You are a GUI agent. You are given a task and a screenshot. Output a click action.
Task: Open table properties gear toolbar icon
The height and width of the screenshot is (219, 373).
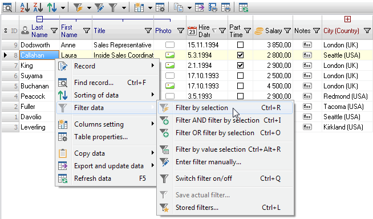tap(160, 7)
